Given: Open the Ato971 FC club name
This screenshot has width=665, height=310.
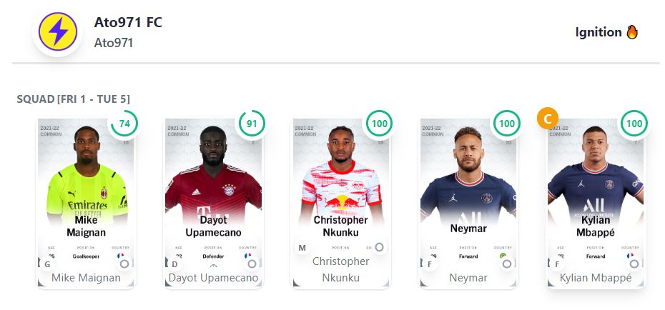Looking at the screenshot, I should pos(128,22).
